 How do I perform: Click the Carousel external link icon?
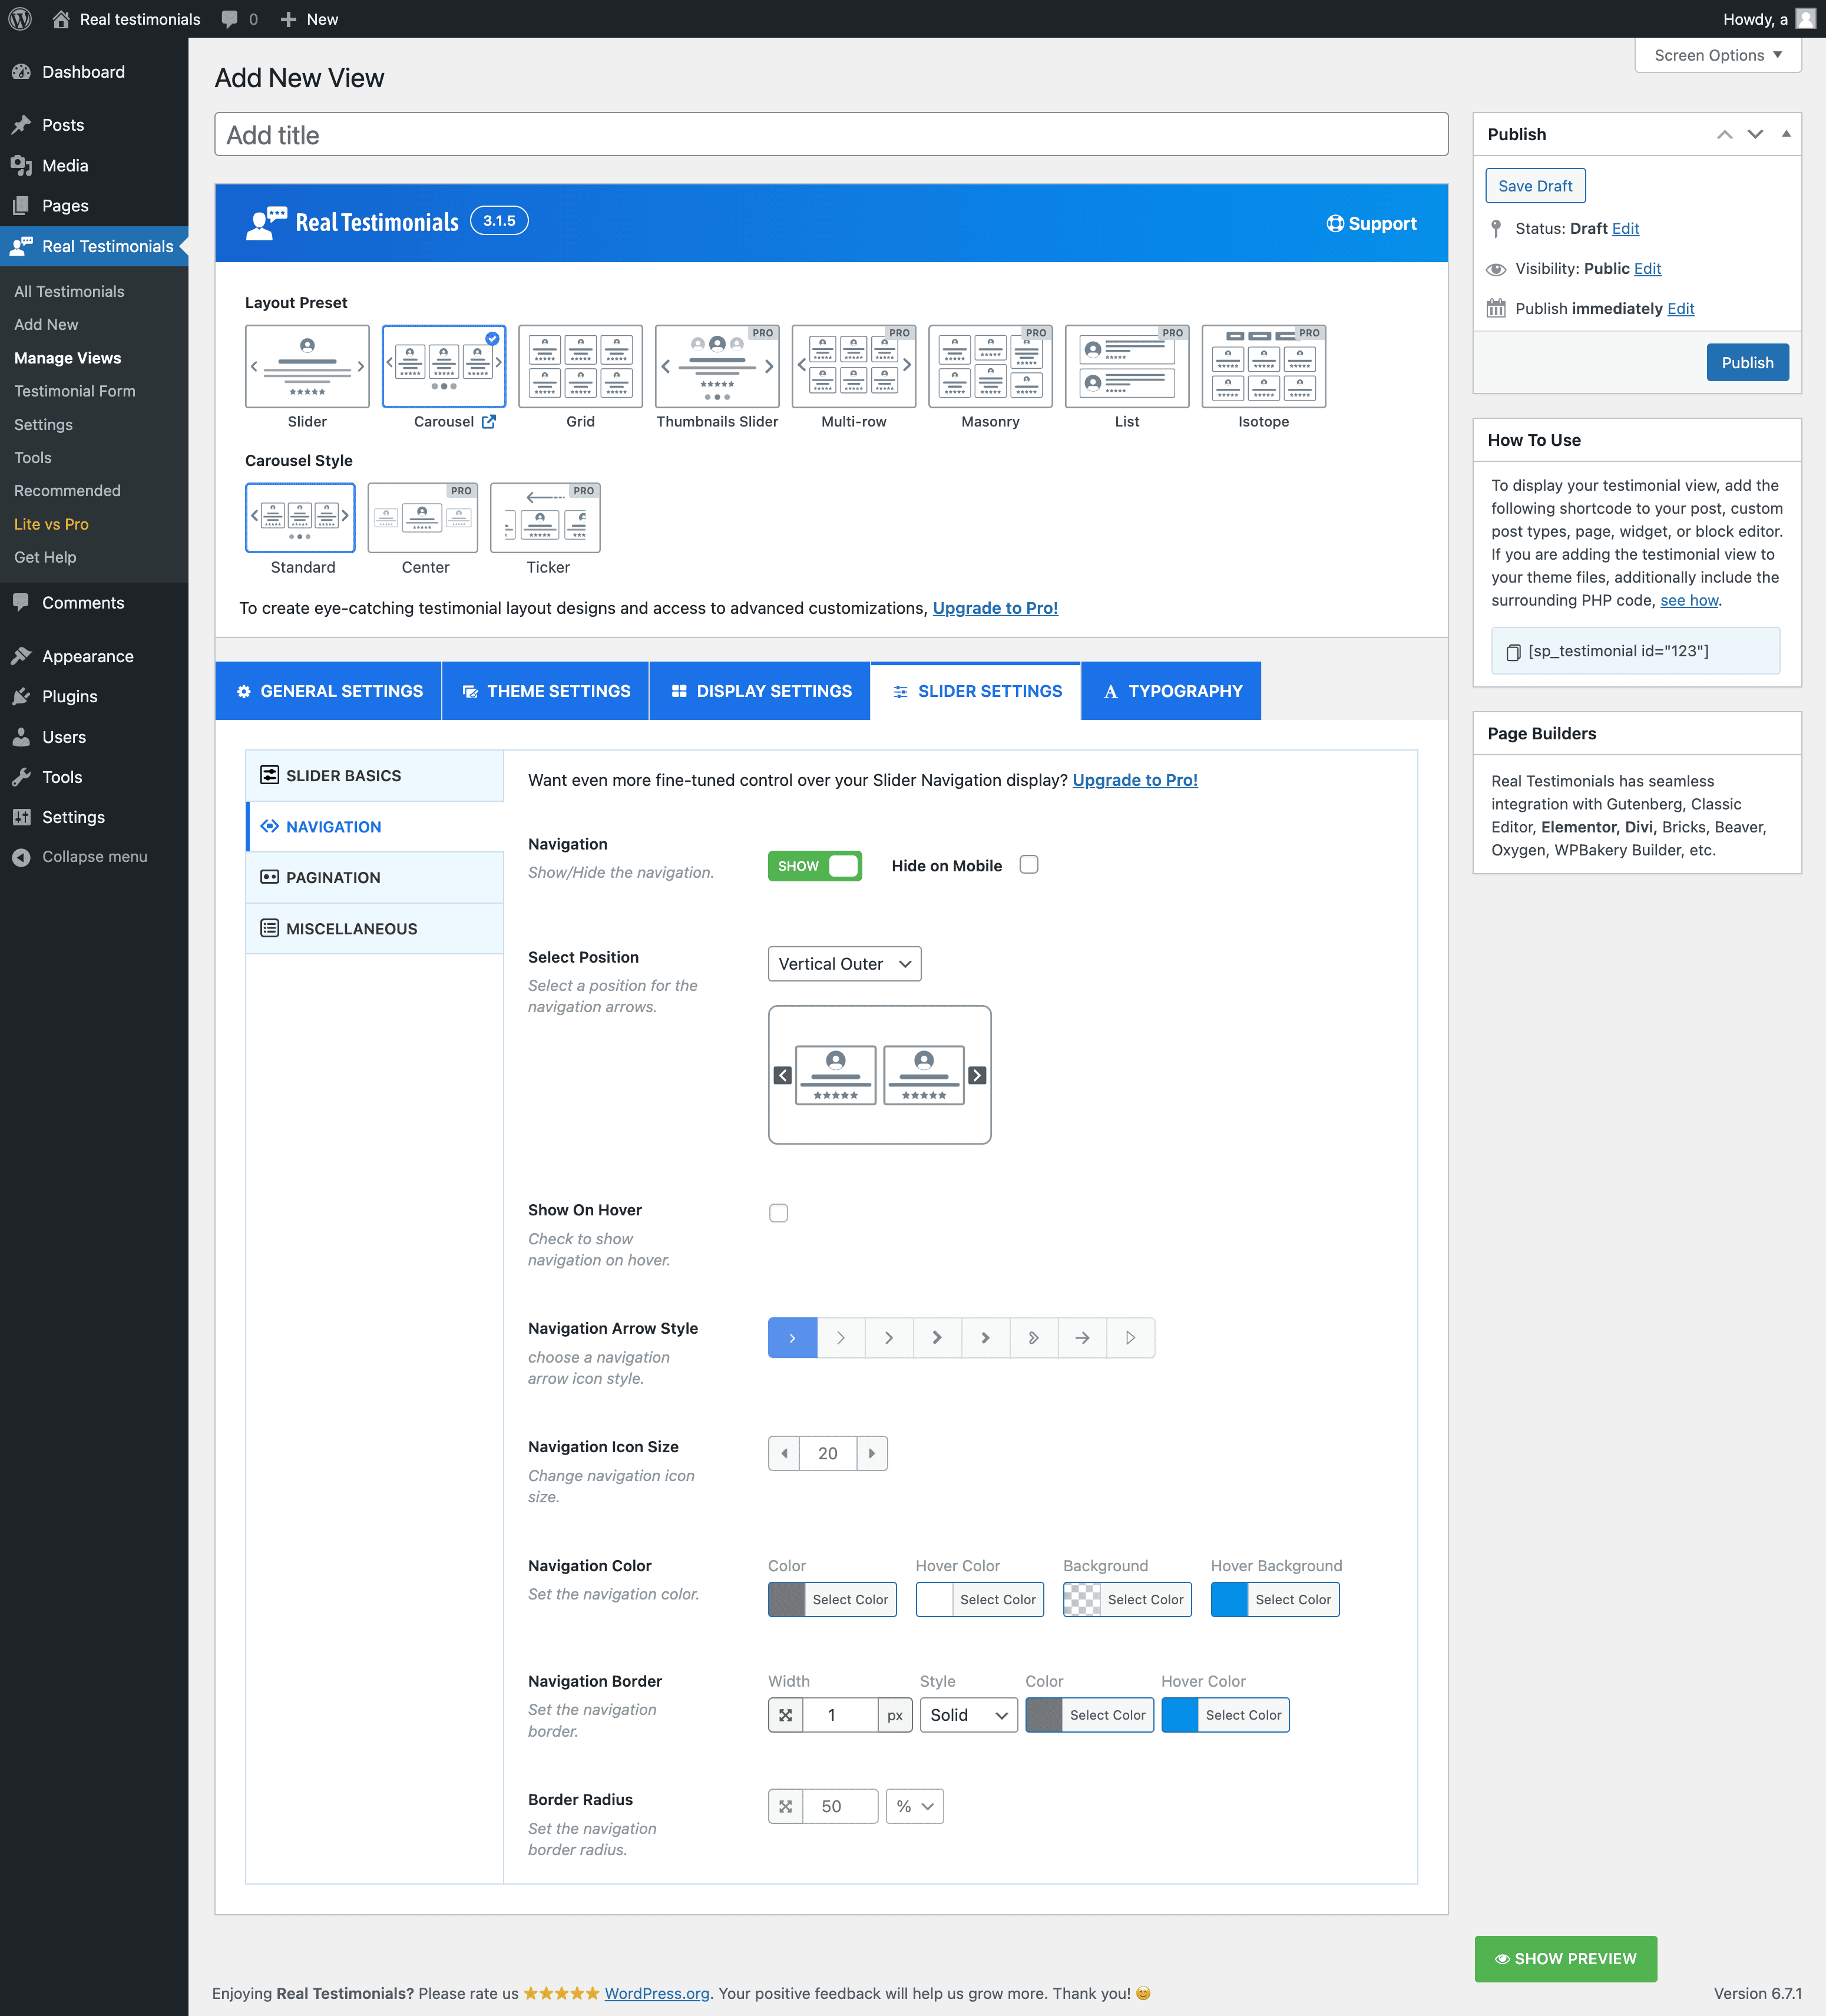click(x=488, y=422)
